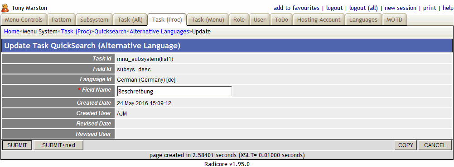The height and width of the screenshot is (167, 454).
Task: Click the Tony Marston user name
Action: point(29,8)
